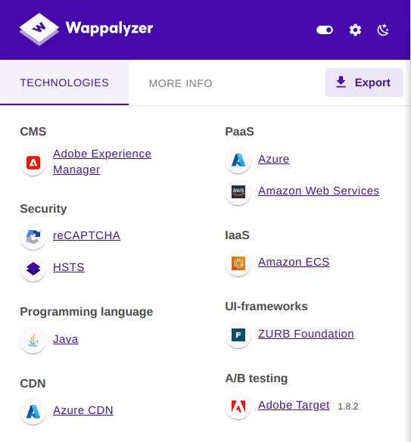Open the Azure link under PaaS
This screenshot has width=411, height=442.
click(x=274, y=159)
